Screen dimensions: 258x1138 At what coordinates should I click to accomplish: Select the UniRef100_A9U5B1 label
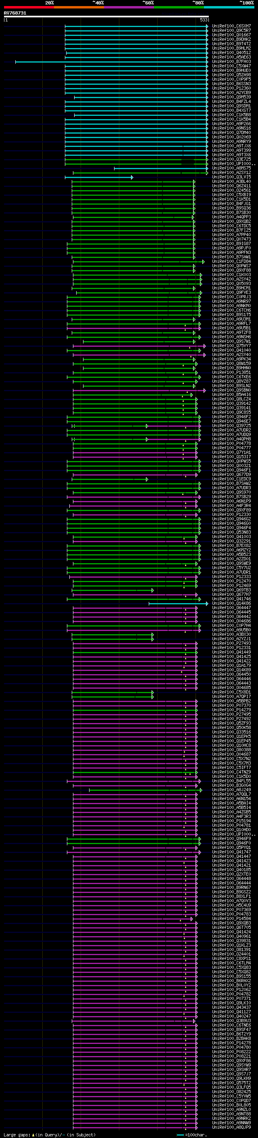[x=231, y=328]
